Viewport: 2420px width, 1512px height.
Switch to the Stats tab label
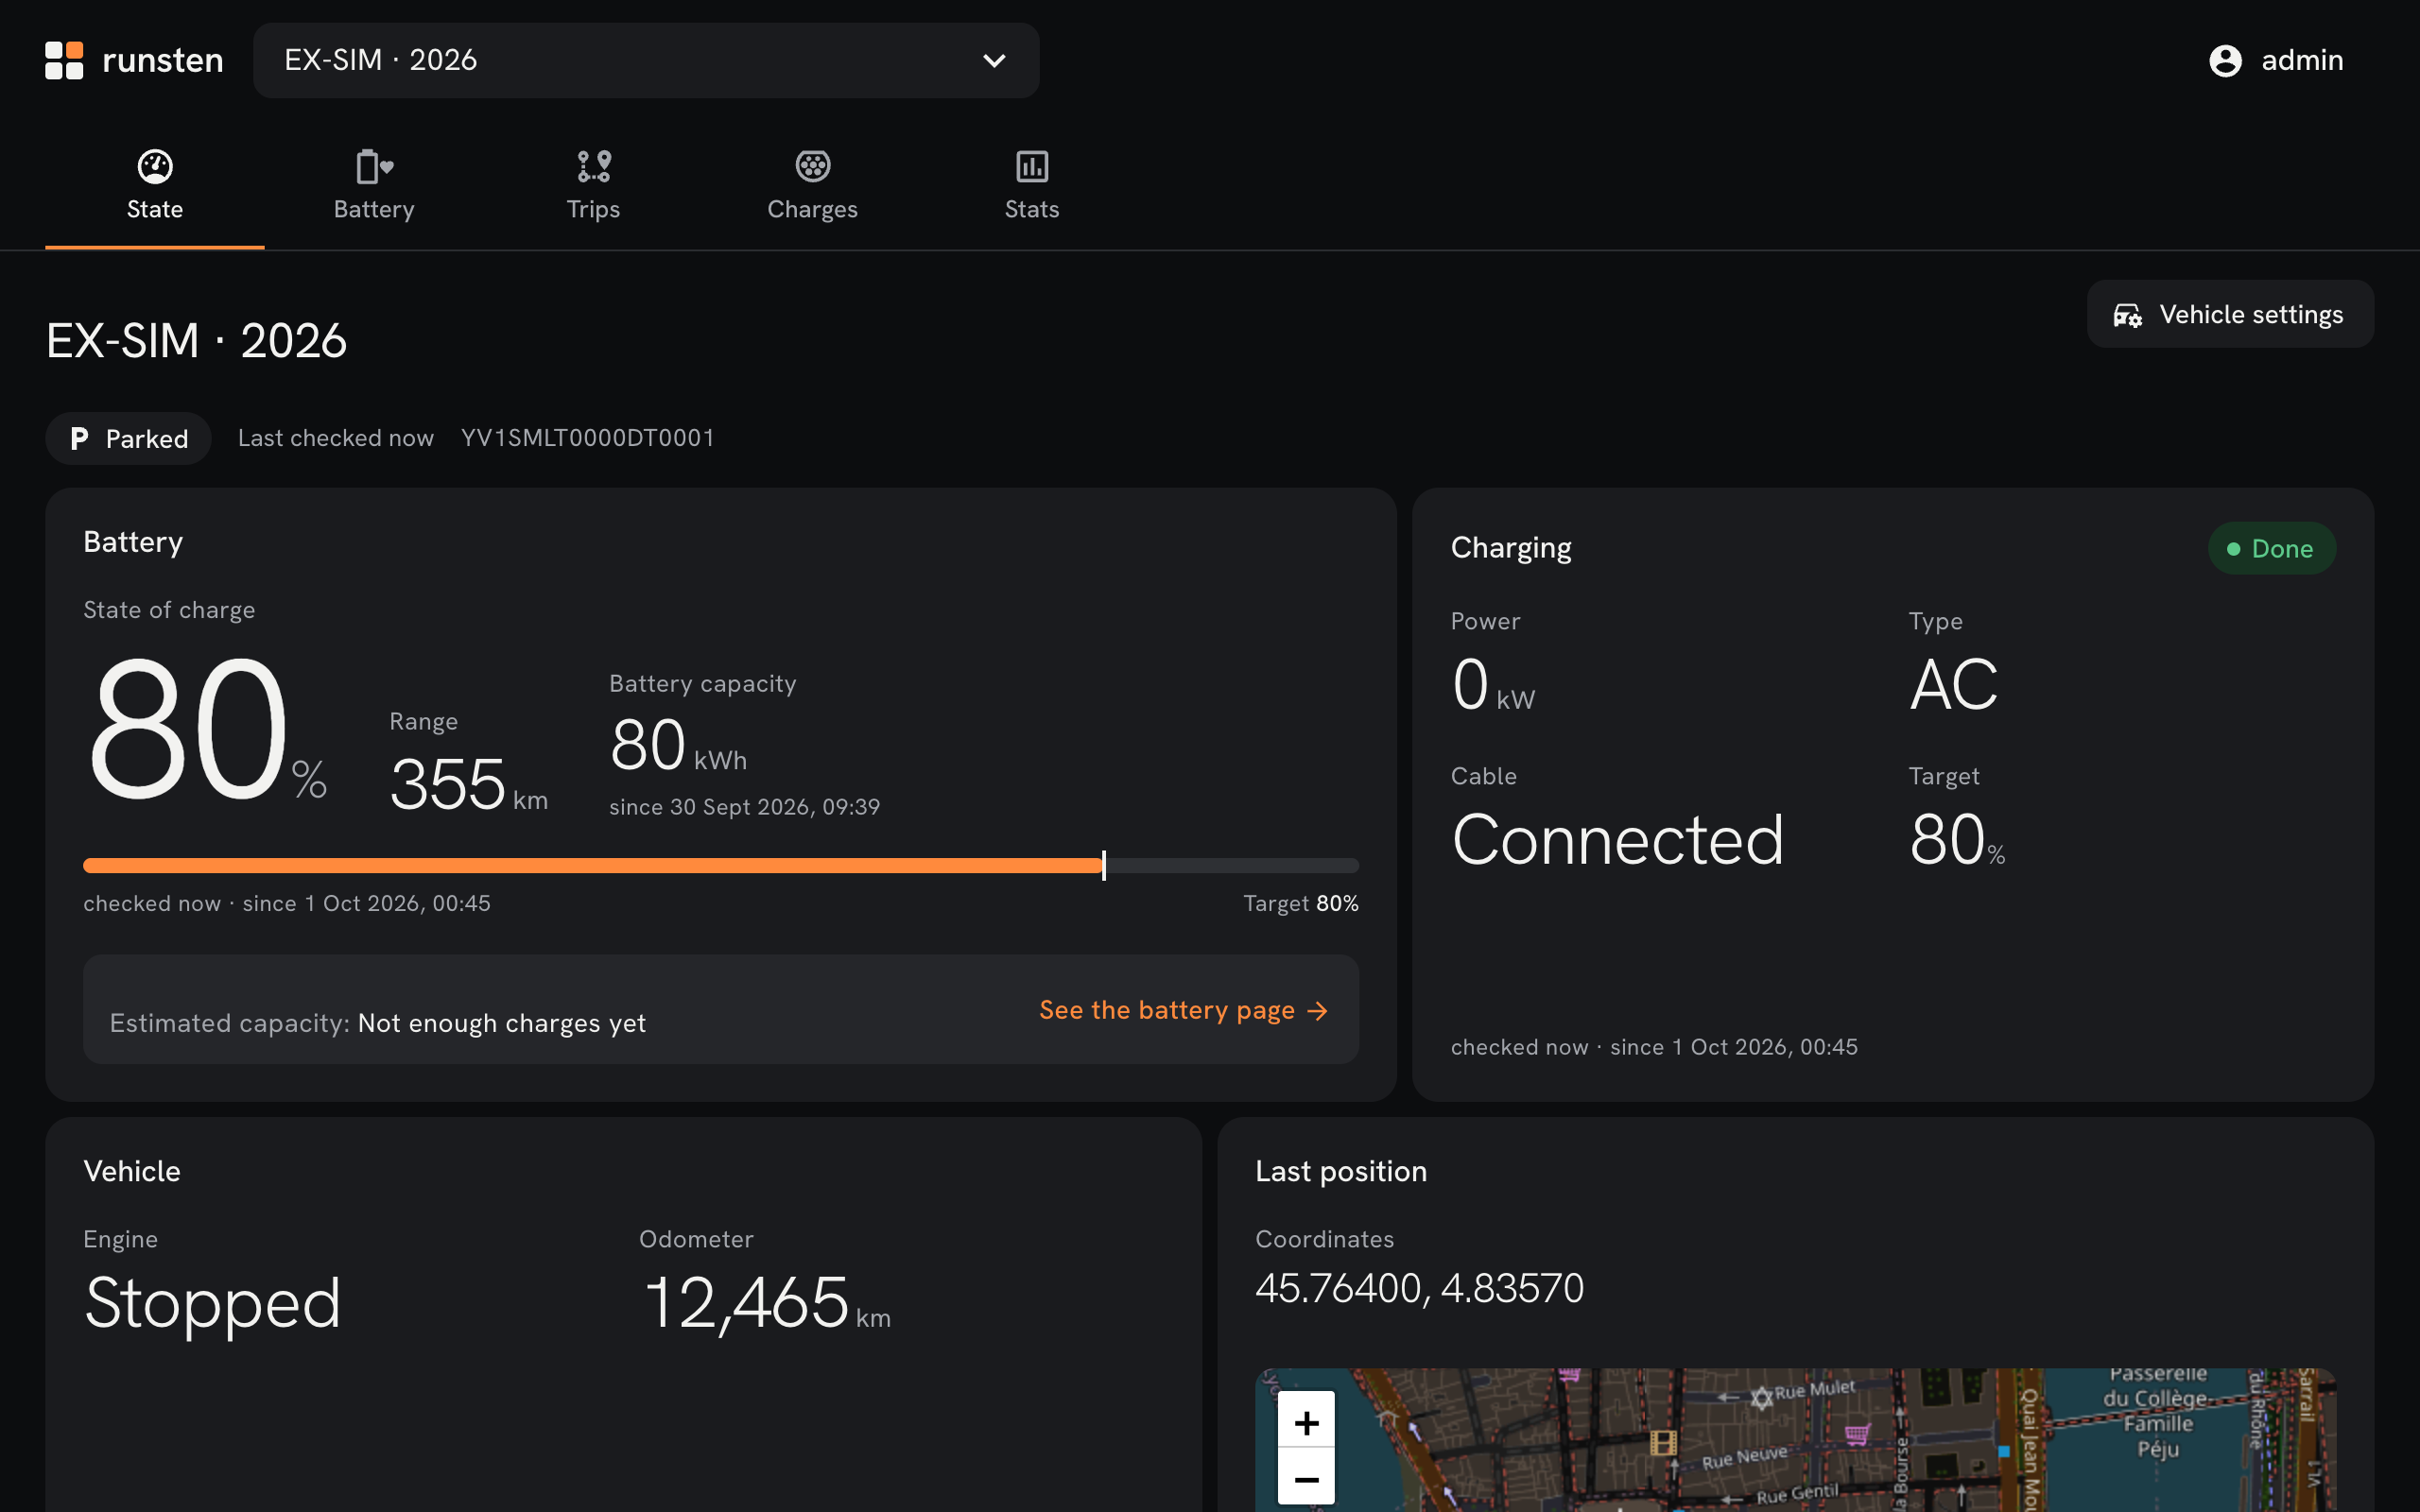point(1032,209)
